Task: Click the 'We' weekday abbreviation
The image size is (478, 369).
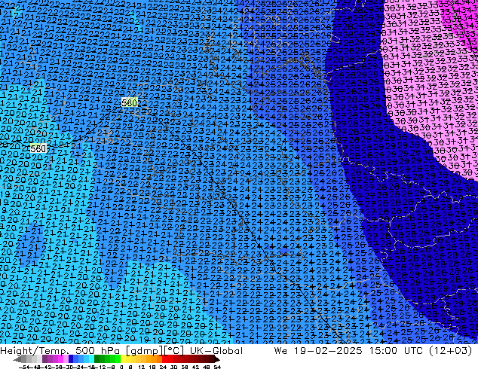Action: (x=280, y=351)
